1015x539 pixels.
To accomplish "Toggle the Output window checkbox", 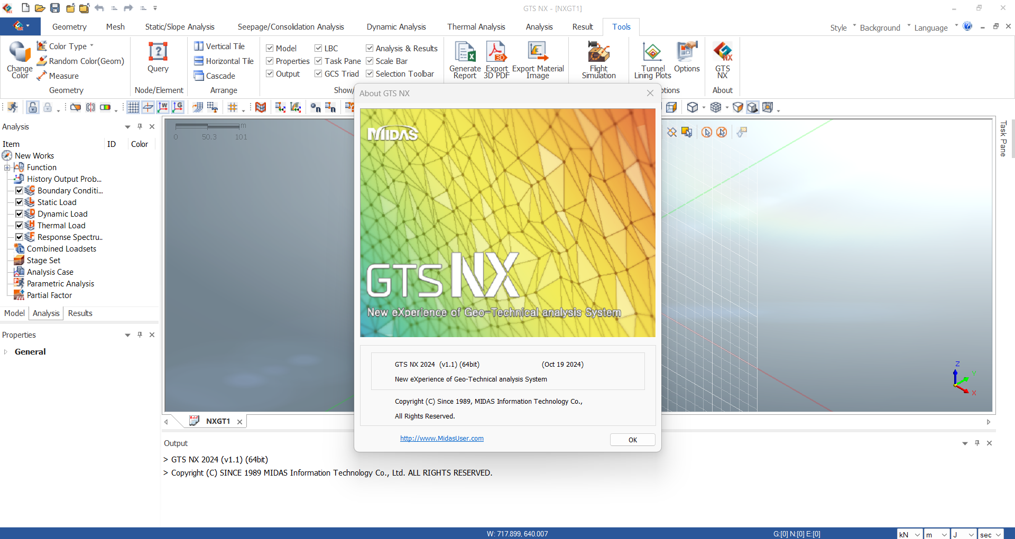I will (270, 73).
